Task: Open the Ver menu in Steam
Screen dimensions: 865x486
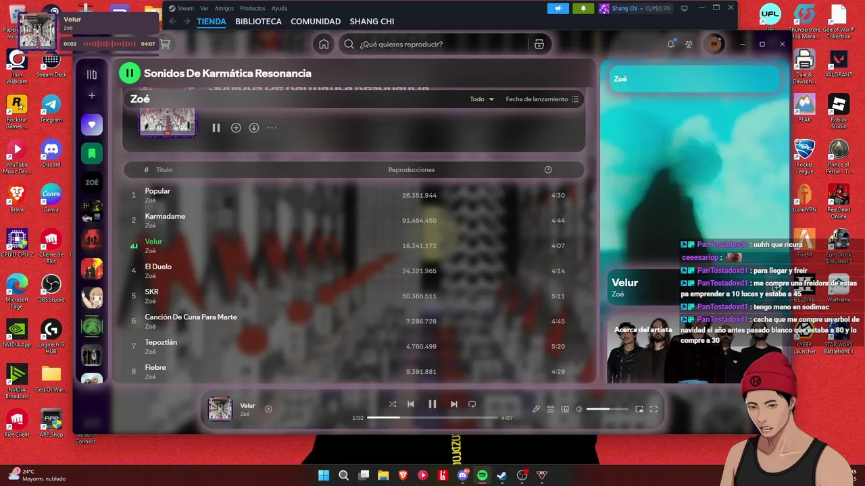Action: tap(204, 8)
